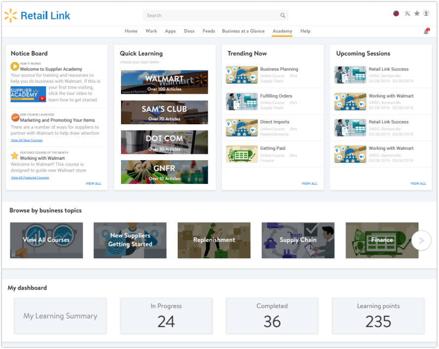Click the Getting Paid course title
The image size is (439, 349).
click(273, 148)
